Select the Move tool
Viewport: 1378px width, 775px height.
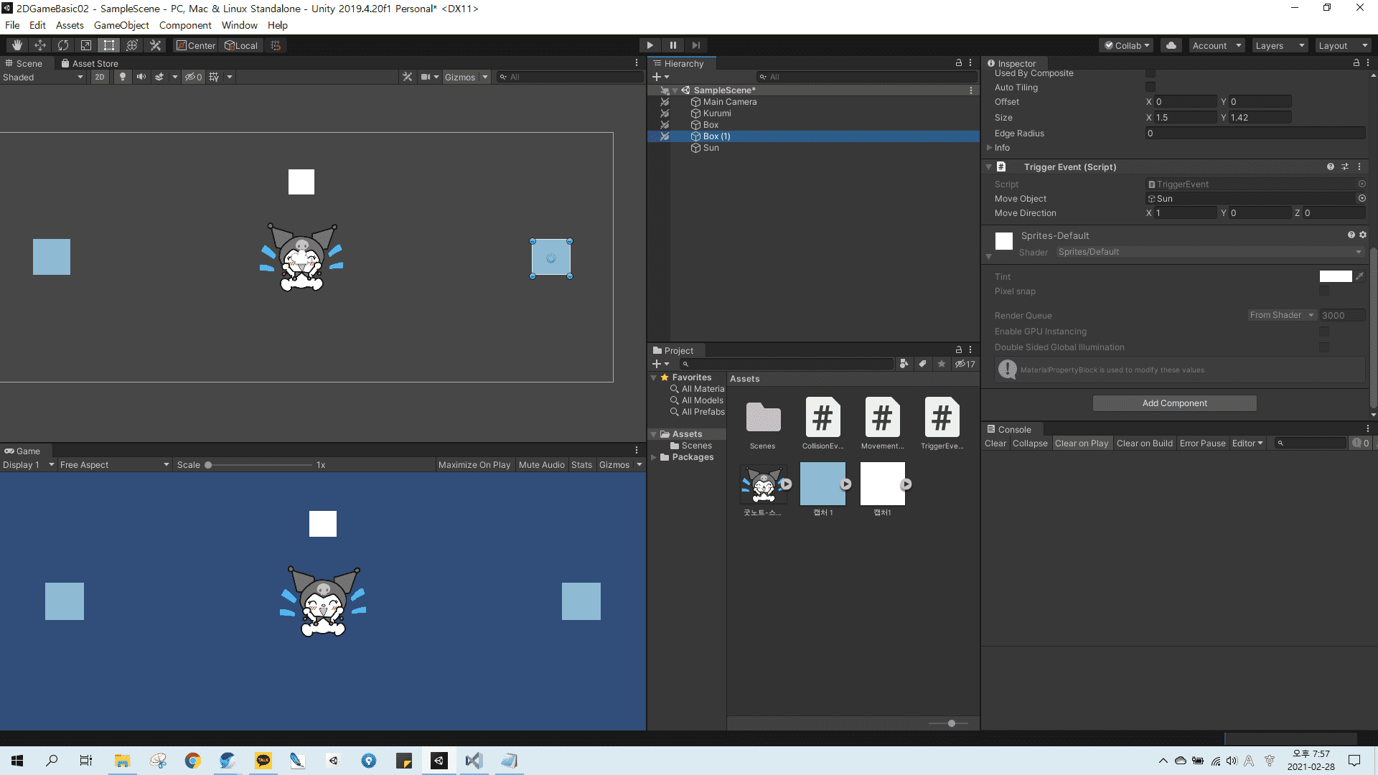40,45
